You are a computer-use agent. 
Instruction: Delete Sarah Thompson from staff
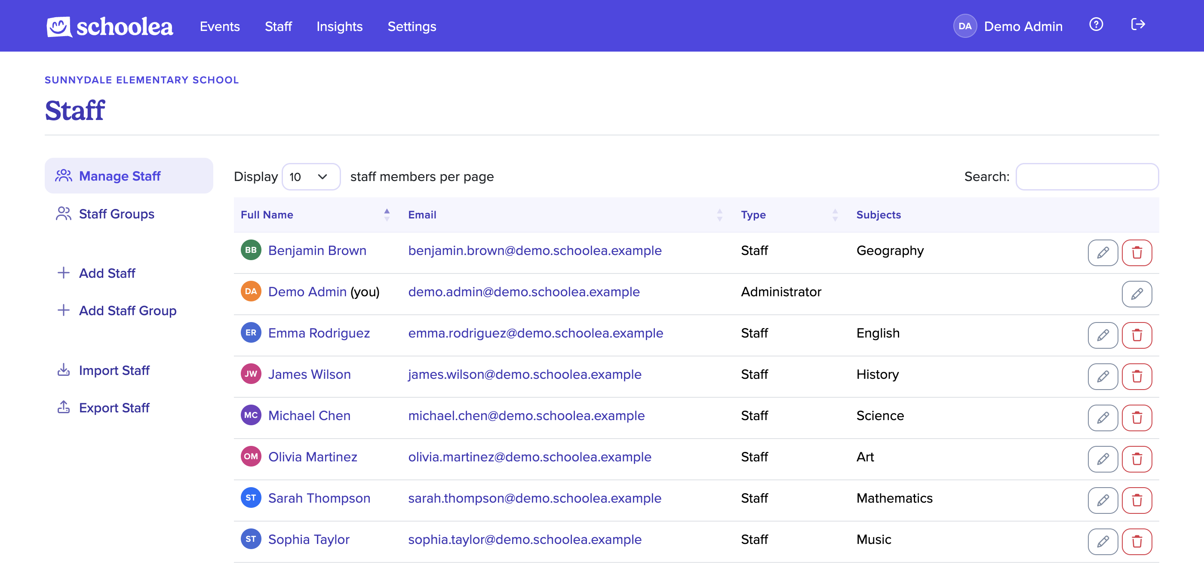1136,501
